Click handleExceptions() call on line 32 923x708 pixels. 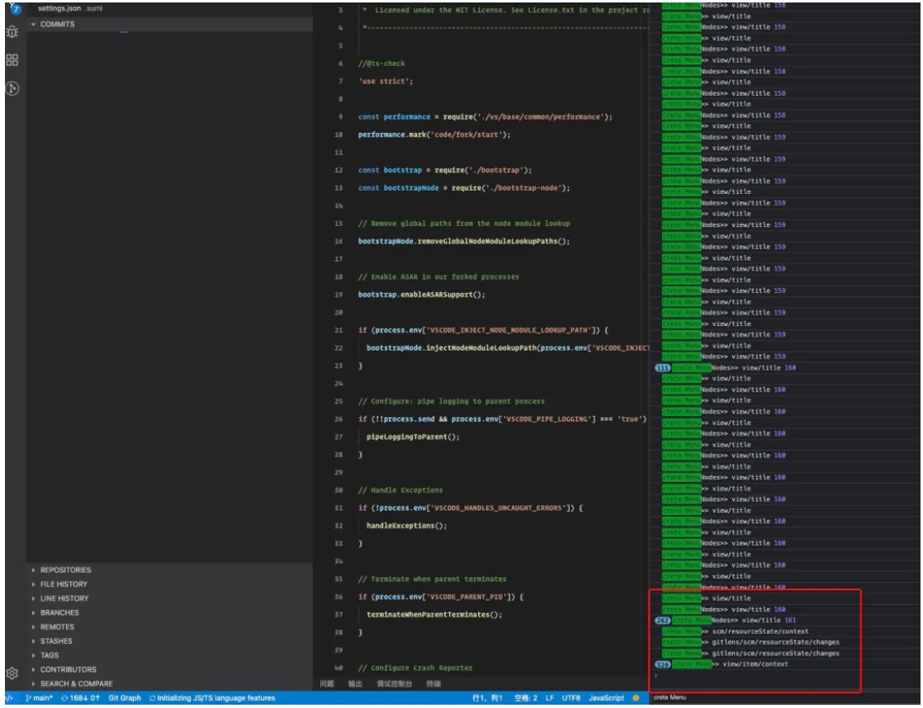(406, 526)
